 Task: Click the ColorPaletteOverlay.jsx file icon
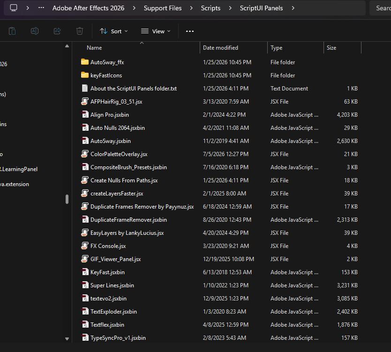click(85, 154)
